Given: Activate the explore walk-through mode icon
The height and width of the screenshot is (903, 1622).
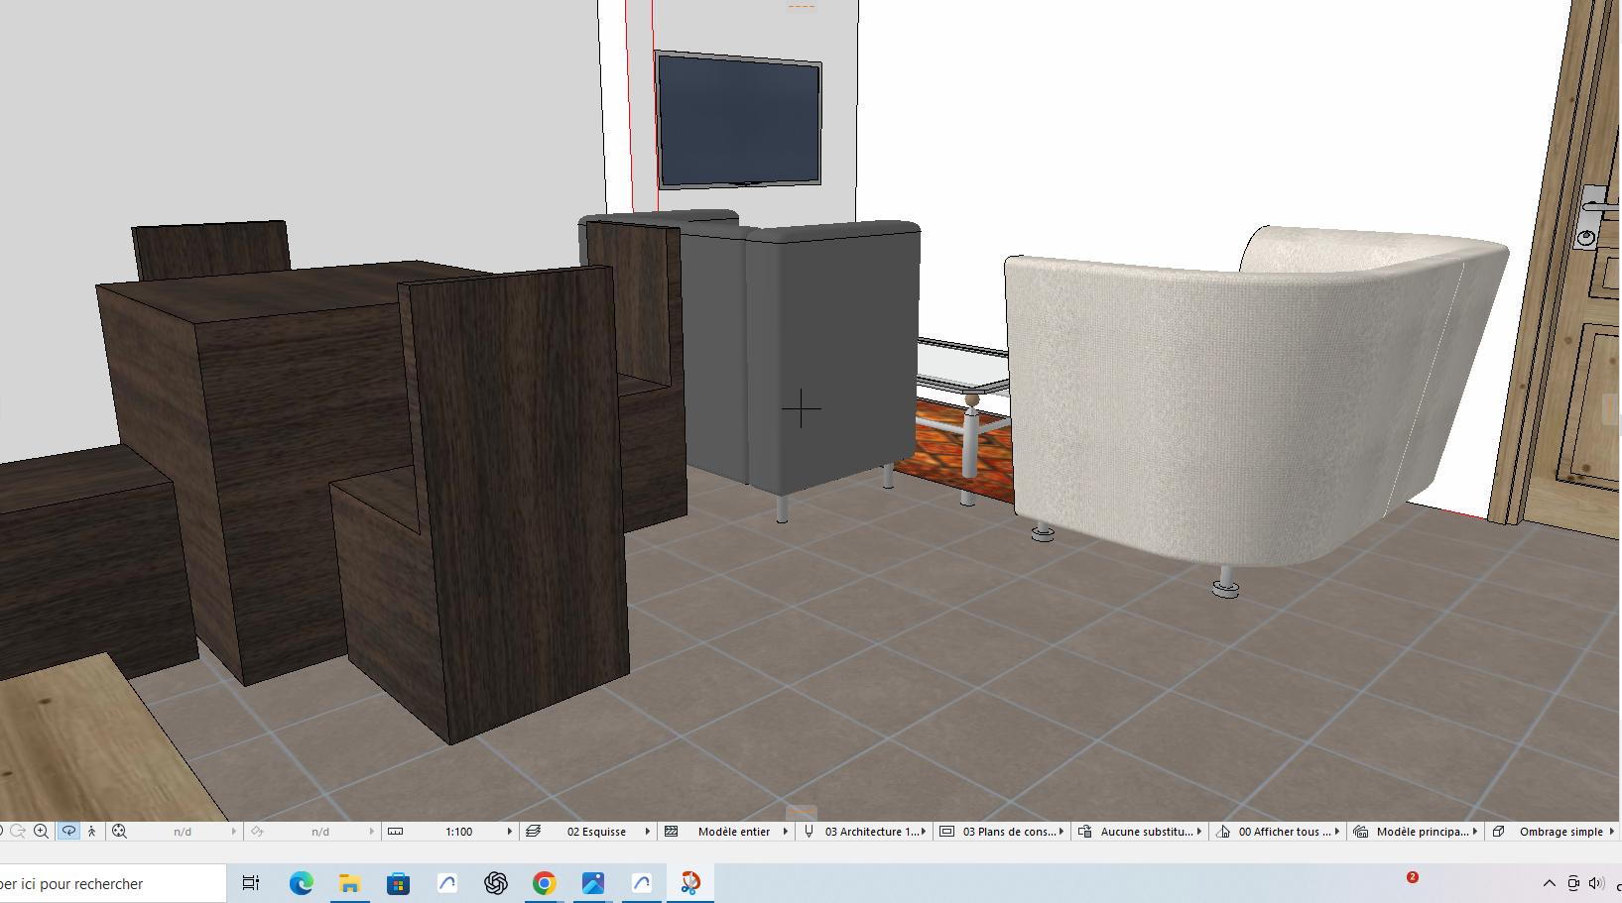Looking at the screenshot, I should pos(92,832).
